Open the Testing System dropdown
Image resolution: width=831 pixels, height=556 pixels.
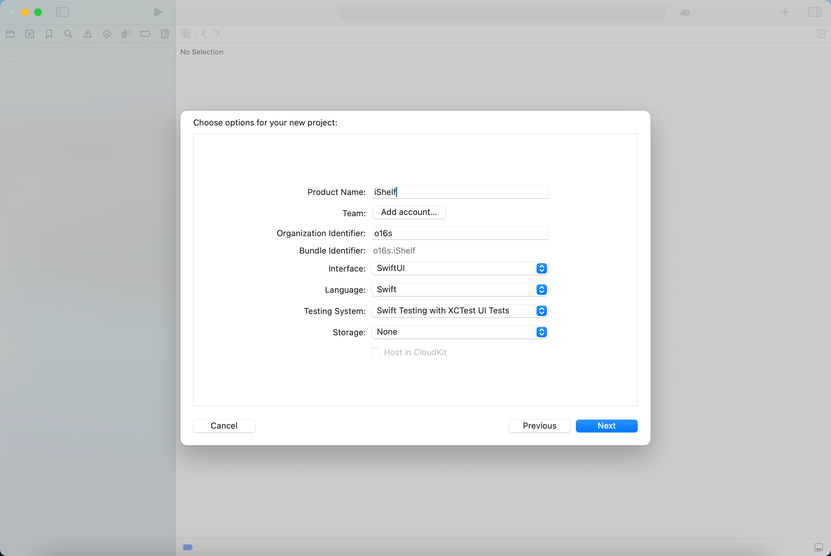459,311
